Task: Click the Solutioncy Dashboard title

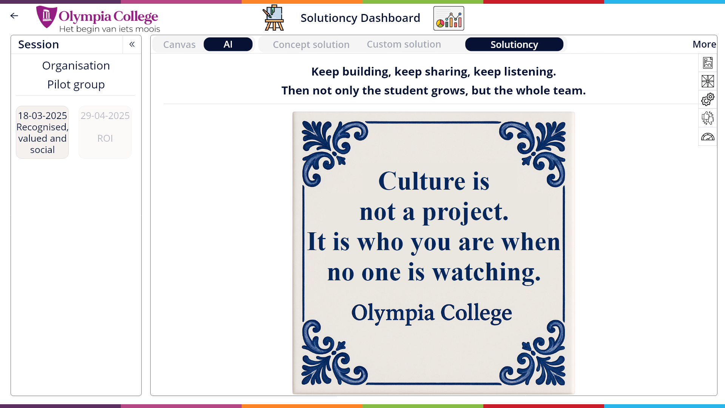Action: (360, 18)
